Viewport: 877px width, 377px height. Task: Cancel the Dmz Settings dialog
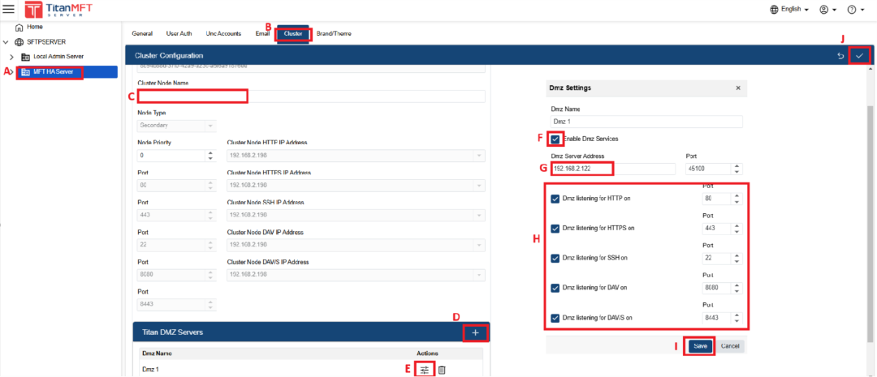coord(730,345)
